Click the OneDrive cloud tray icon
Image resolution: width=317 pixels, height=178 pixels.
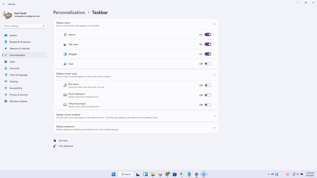point(273,174)
